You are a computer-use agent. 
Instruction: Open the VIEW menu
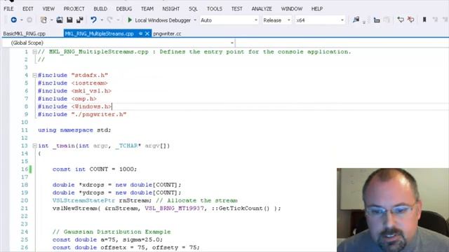(48, 9)
